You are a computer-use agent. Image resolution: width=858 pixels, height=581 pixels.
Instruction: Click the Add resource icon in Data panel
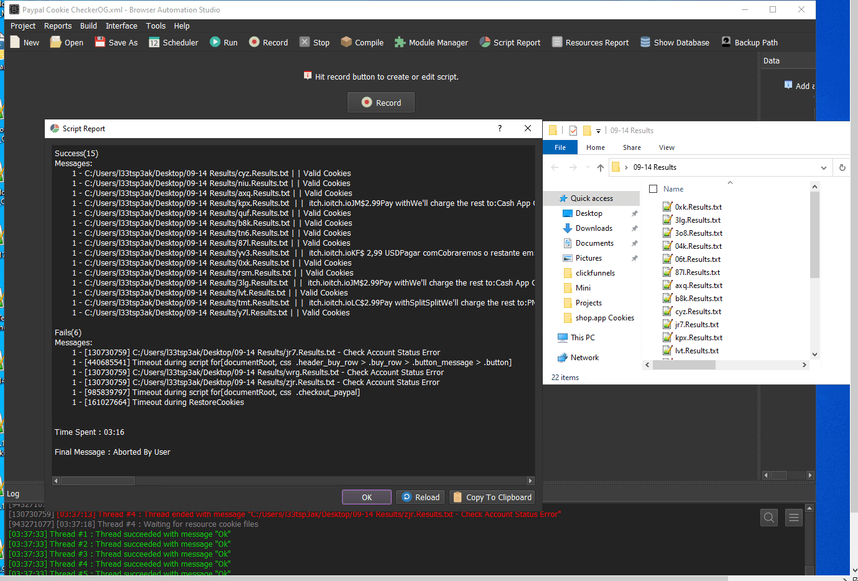coord(788,85)
